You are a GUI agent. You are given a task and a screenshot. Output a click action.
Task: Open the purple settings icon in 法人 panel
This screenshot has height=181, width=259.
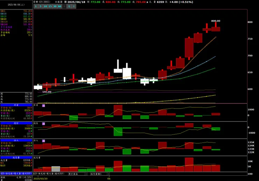[x=43, y=141]
